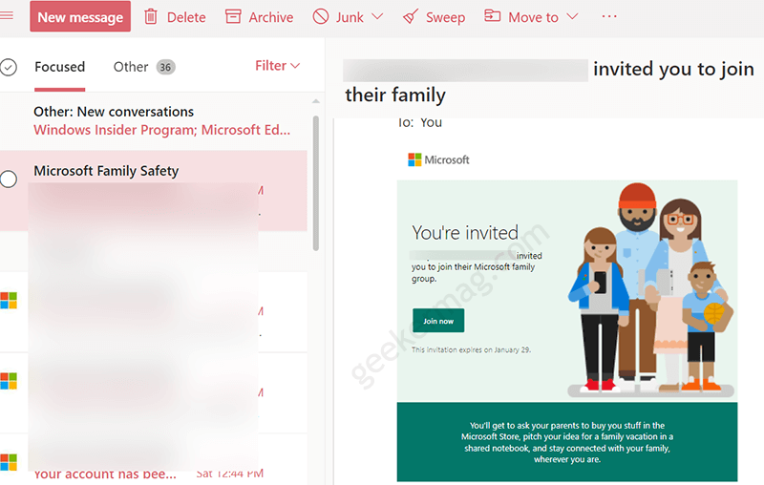Select Microsoft Family Safety message checkbox

pos(9,179)
